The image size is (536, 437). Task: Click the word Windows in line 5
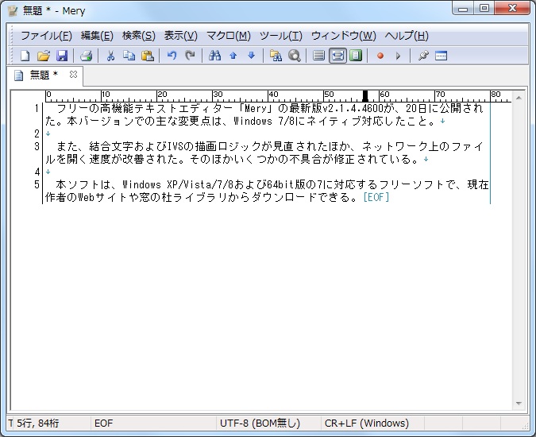click(x=141, y=184)
